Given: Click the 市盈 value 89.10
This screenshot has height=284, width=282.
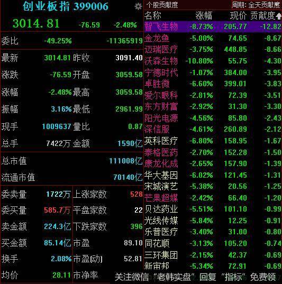Looking at the screenshot, I should click(133, 243).
